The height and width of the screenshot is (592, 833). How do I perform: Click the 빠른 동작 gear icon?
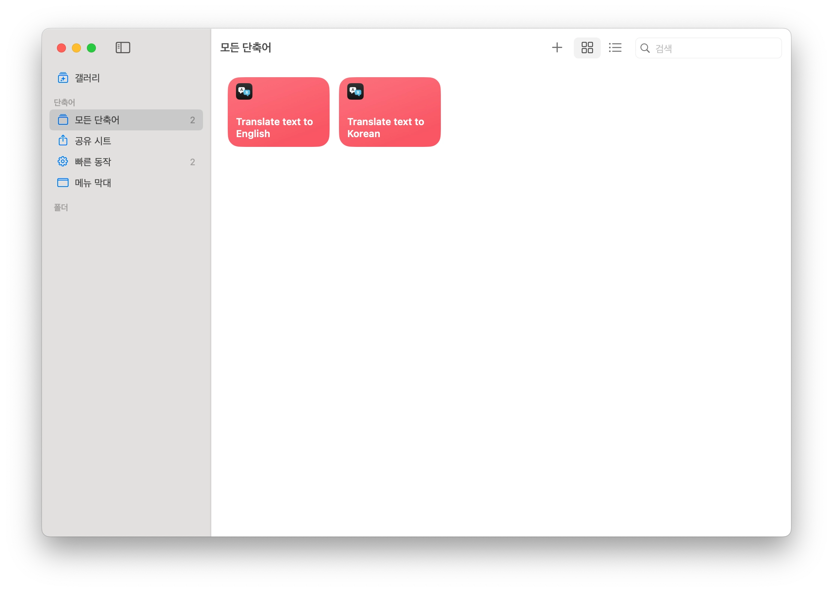[x=63, y=161]
